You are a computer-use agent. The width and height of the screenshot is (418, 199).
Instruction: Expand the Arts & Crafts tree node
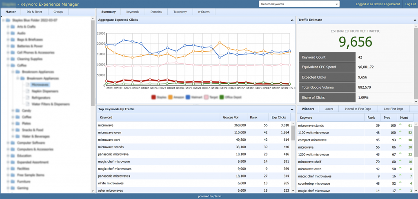(8, 26)
